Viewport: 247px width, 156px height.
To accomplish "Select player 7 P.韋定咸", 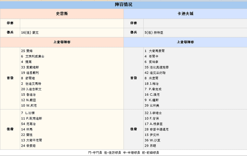I will (153, 89).
